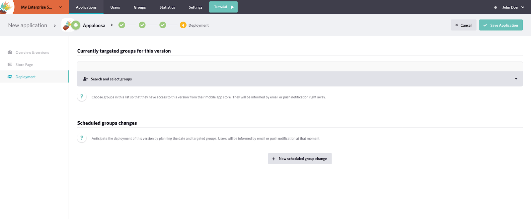The width and height of the screenshot is (531, 219).
Task: Start the Tutorial button
Action: 223,7
